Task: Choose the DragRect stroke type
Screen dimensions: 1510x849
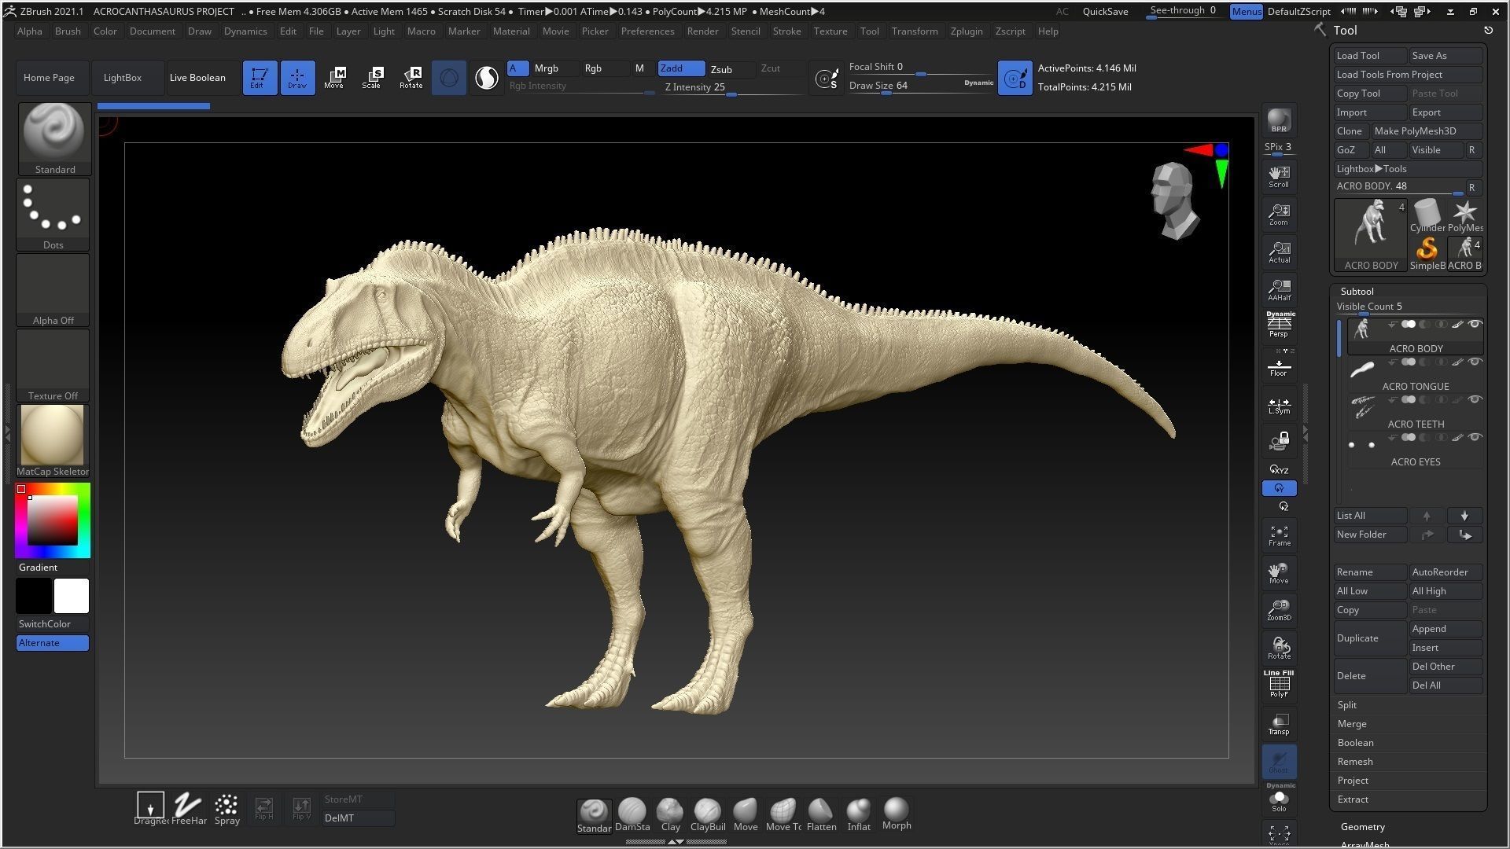Action: 151,808
